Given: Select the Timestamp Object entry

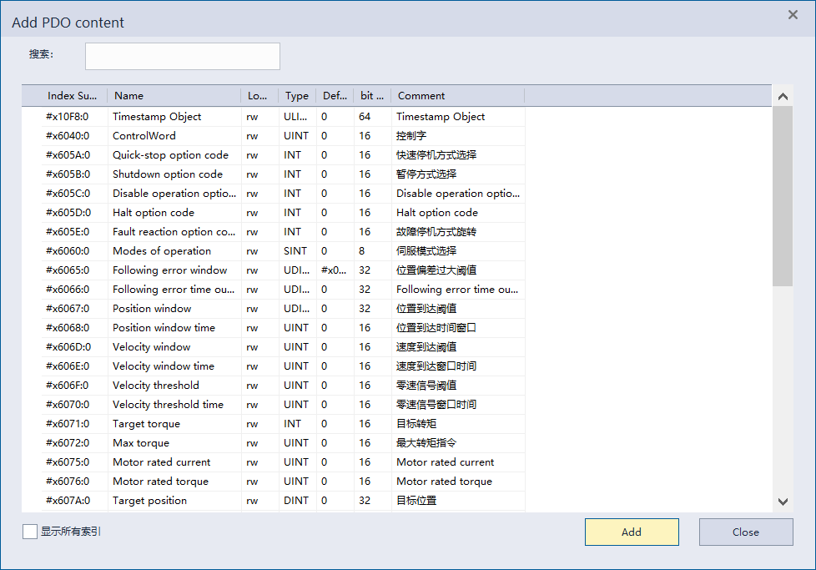Looking at the screenshot, I should tap(157, 117).
